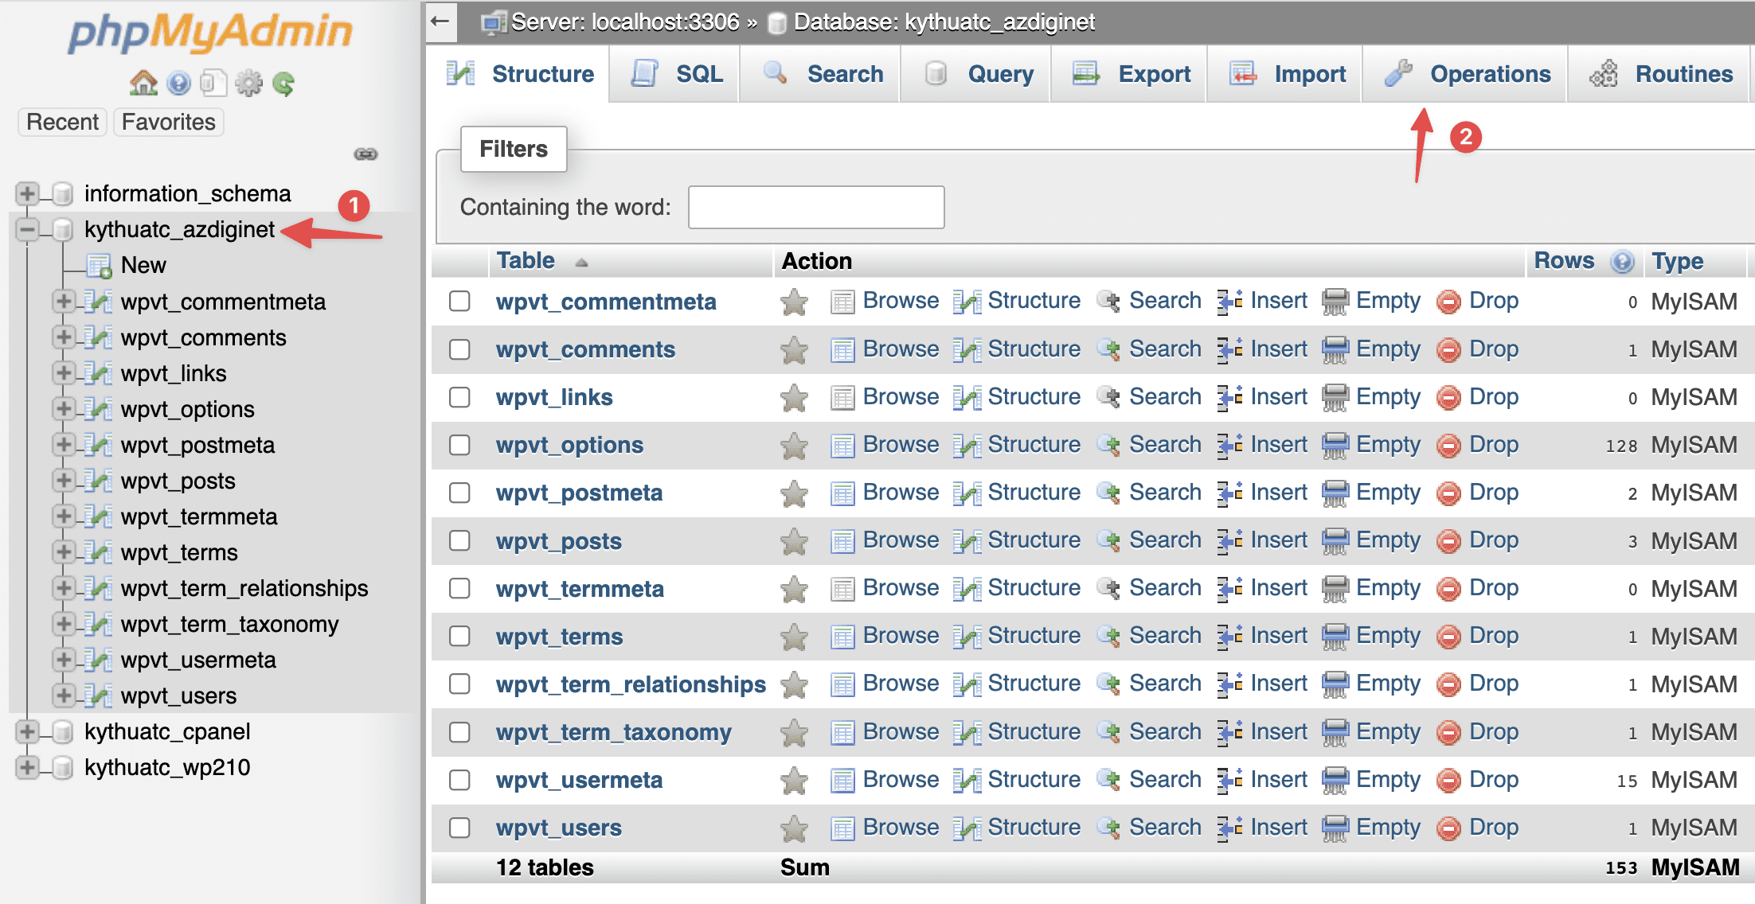Click the Rows column help icon

(x=1622, y=260)
